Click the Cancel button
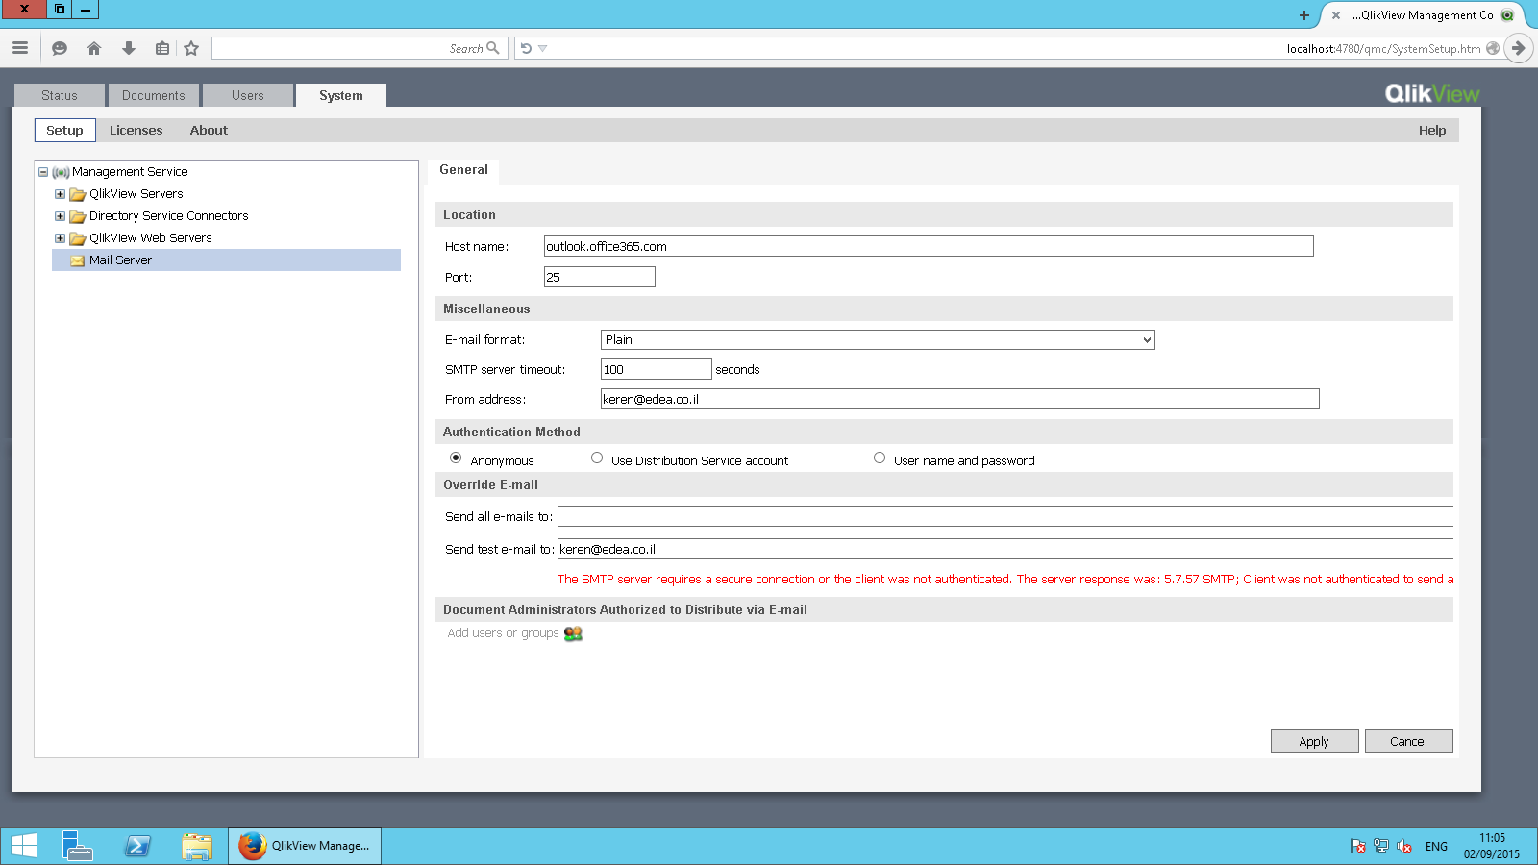1538x865 pixels. pyautogui.click(x=1408, y=741)
